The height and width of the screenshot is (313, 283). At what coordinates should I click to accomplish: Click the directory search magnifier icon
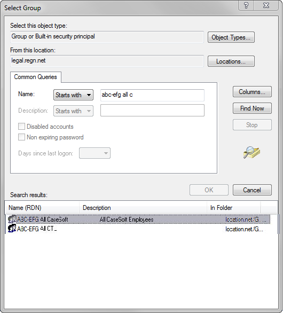tap(251, 153)
